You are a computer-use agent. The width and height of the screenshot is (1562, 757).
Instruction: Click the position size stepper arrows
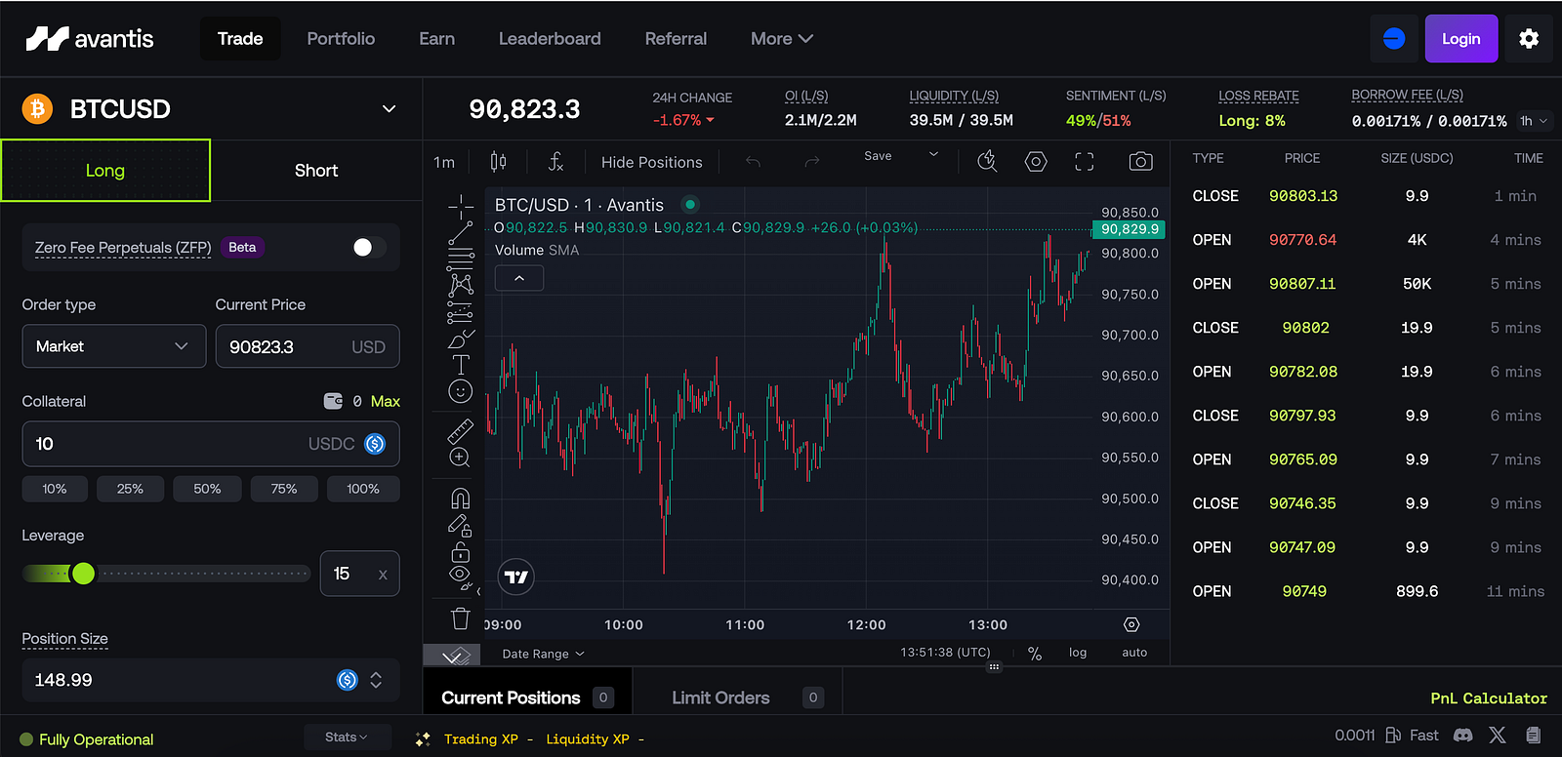coord(376,680)
